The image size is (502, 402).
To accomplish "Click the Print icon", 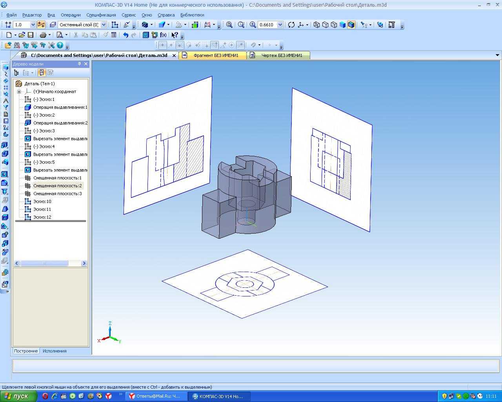I will pyautogui.click(x=43, y=35).
